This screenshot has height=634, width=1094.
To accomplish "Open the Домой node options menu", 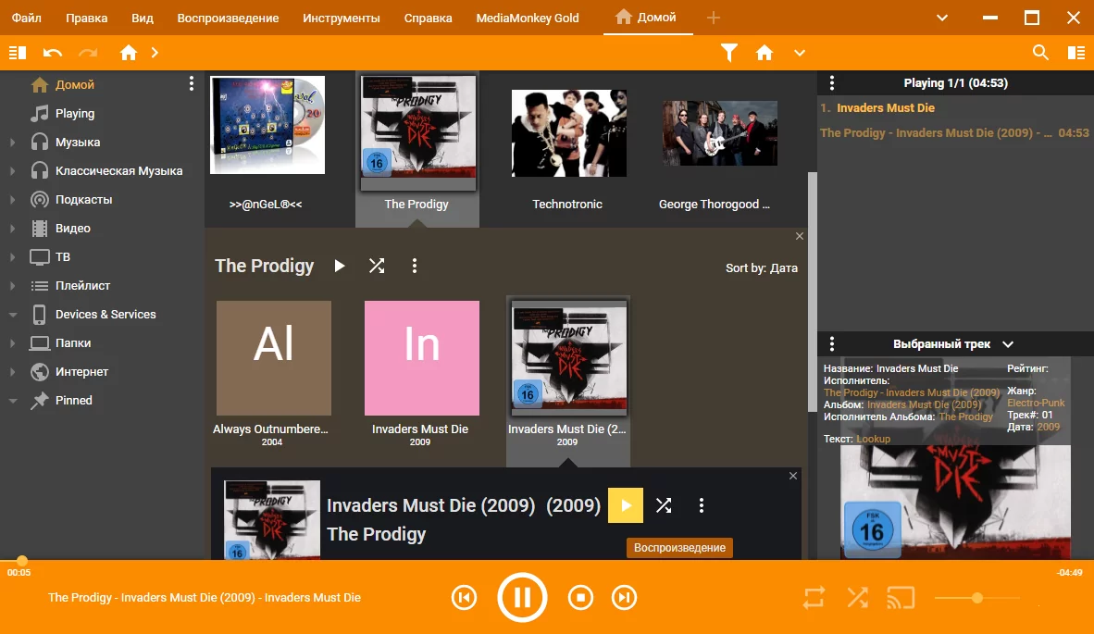I will click(x=192, y=84).
